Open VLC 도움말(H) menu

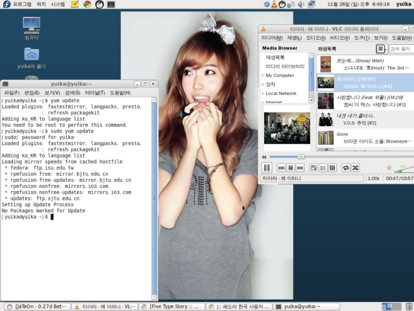coord(402,38)
